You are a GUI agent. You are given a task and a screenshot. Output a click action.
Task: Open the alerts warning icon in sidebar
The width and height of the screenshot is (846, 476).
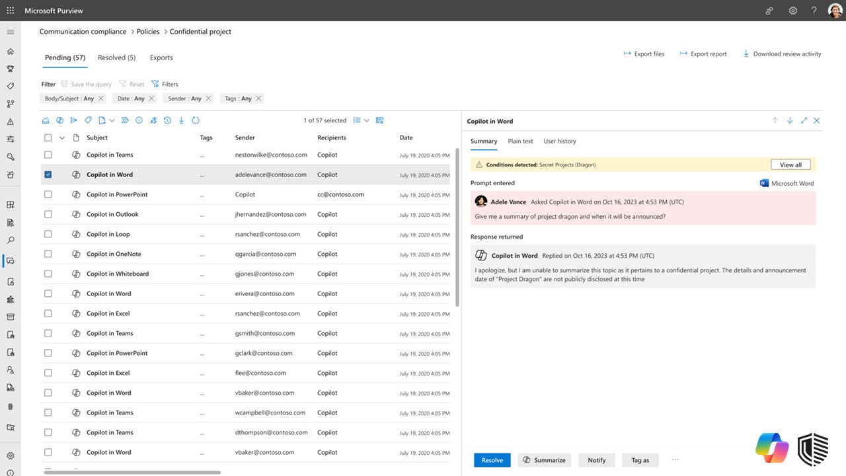[11, 122]
